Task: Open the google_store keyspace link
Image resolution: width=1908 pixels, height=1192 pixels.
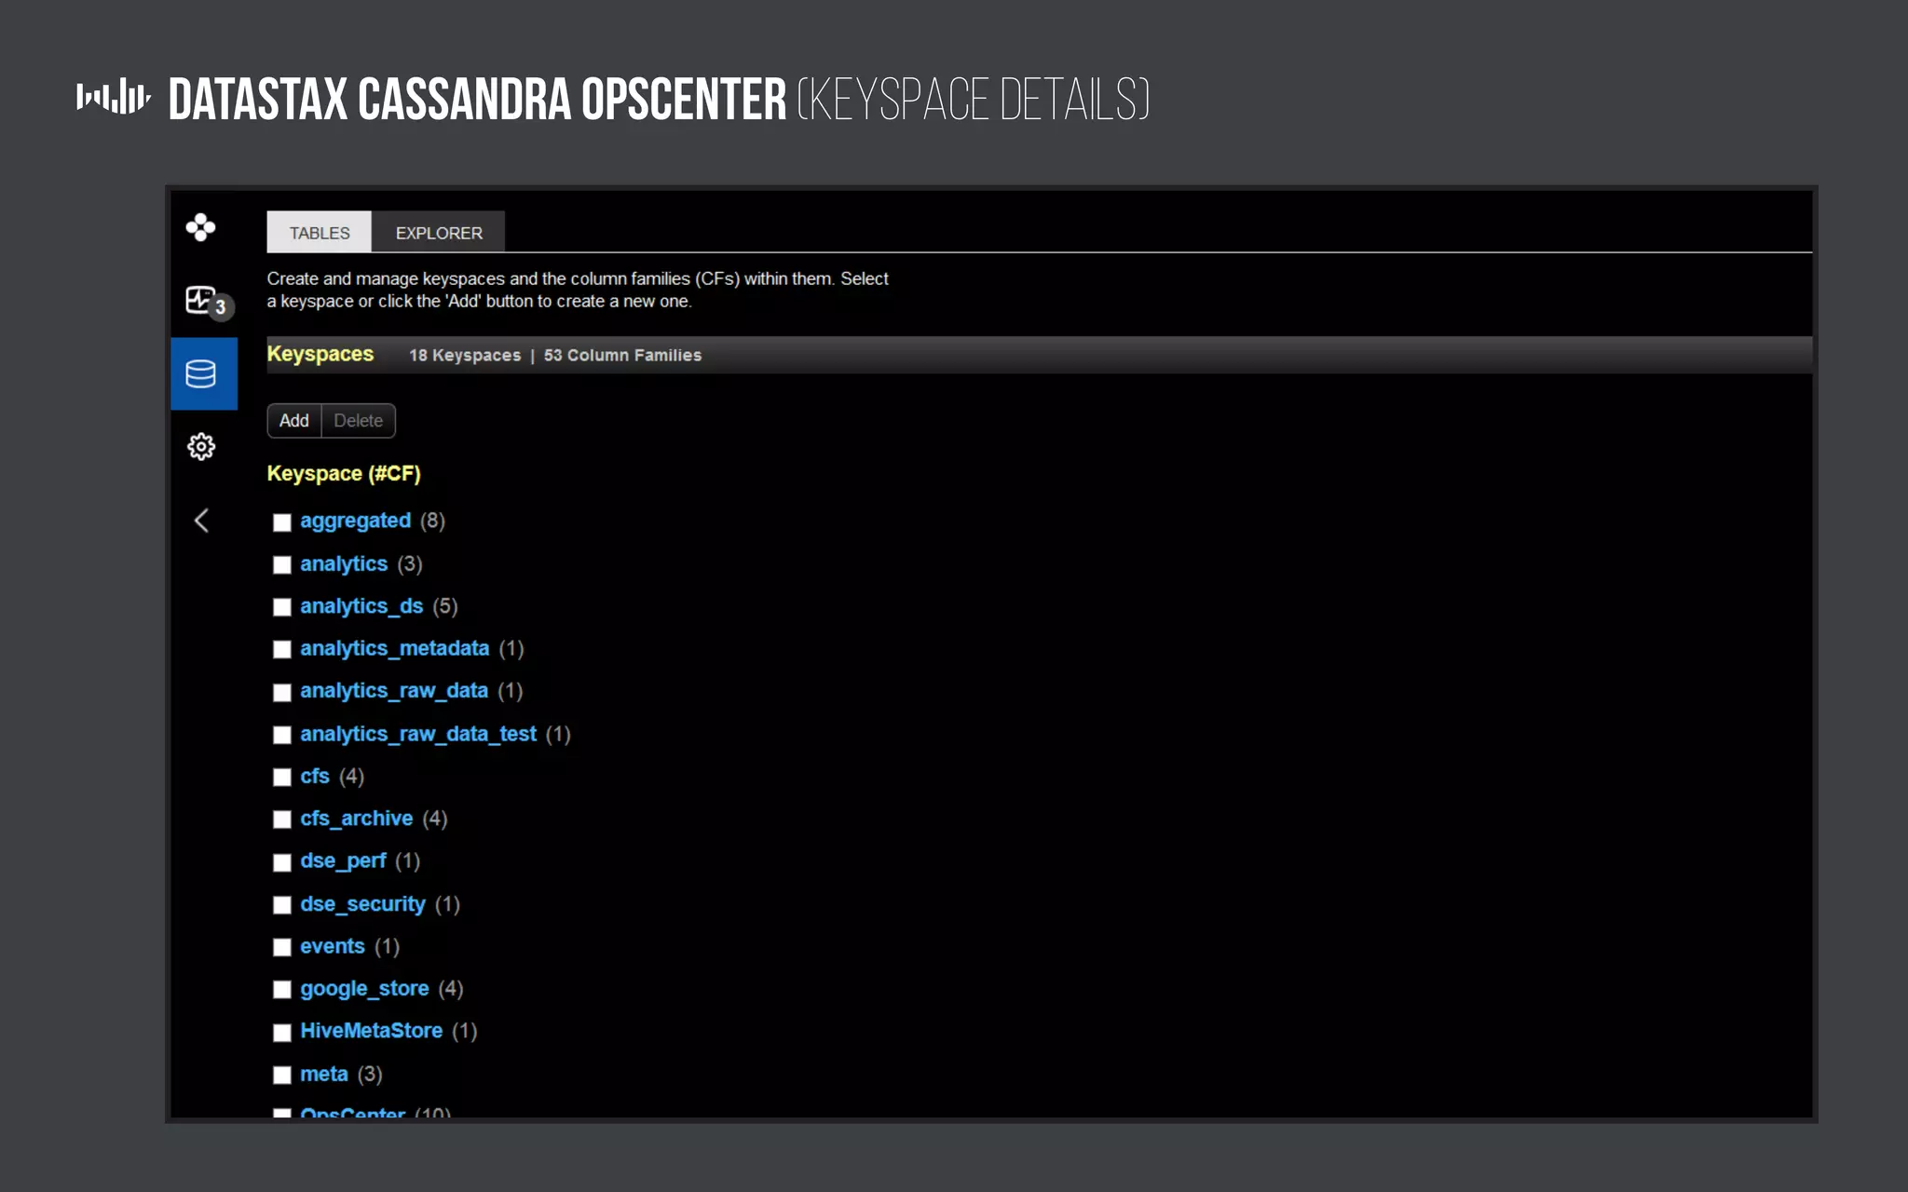Action: pos(364,989)
